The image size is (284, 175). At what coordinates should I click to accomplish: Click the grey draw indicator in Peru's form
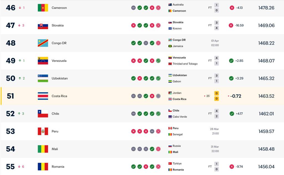coord(152,131)
